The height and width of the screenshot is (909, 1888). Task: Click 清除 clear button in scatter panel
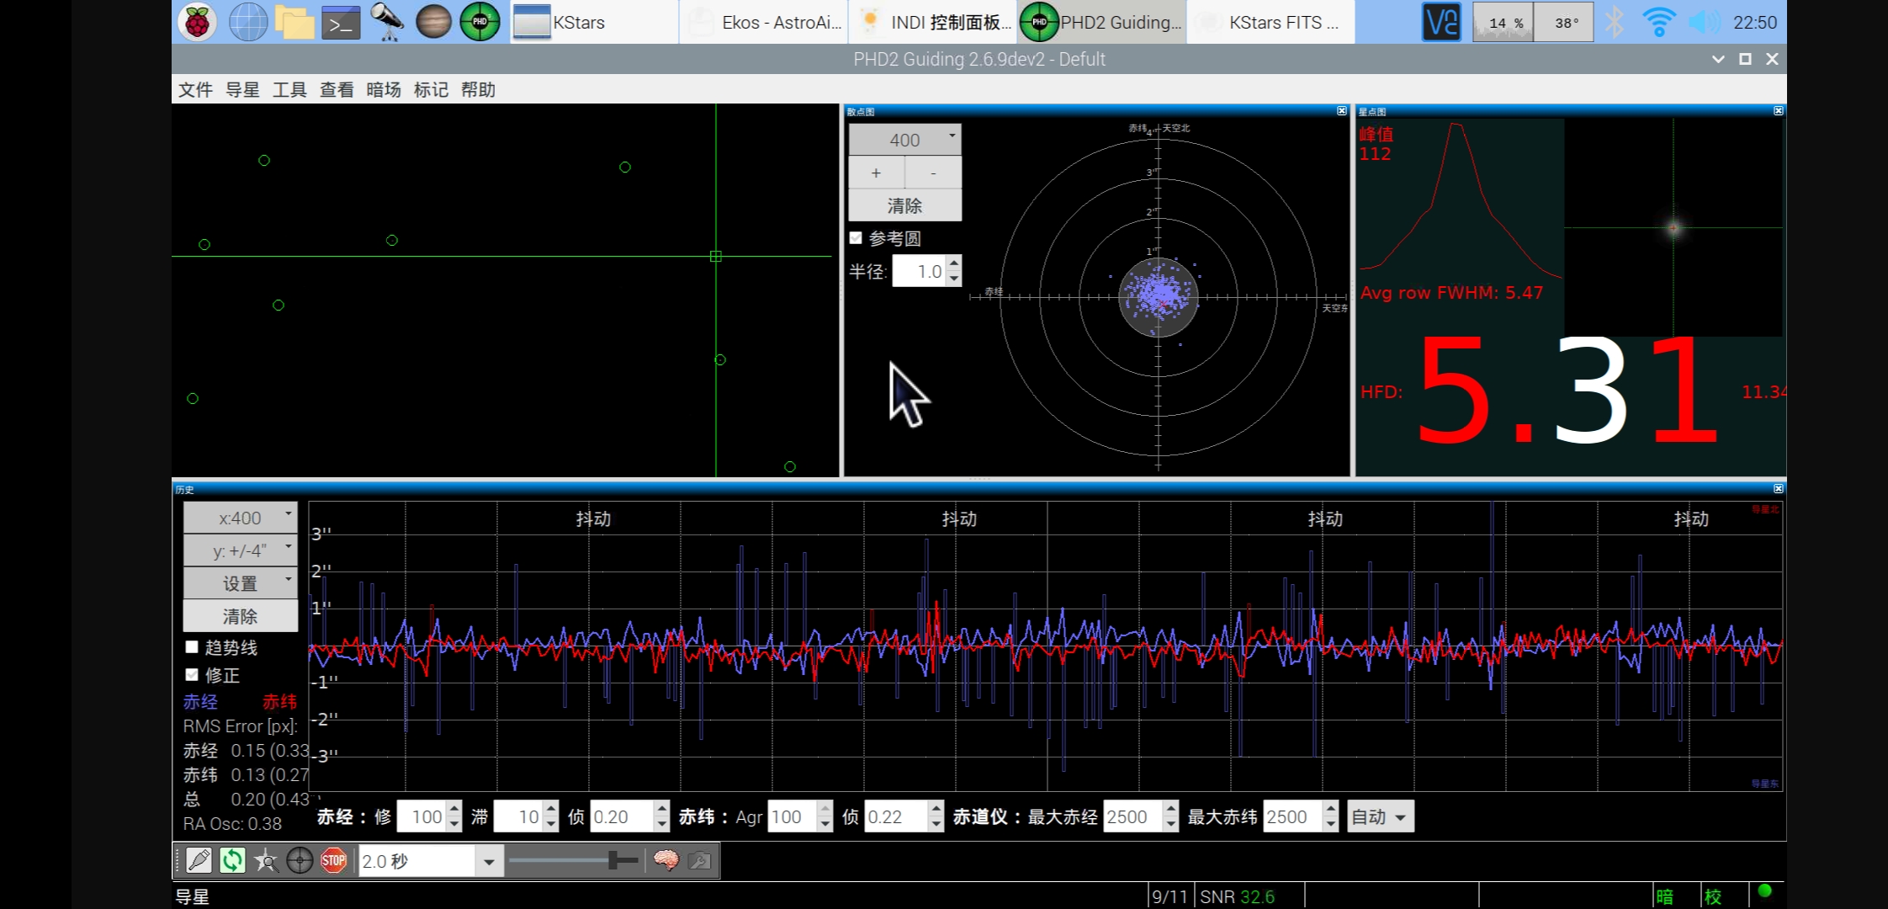click(904, 205)
